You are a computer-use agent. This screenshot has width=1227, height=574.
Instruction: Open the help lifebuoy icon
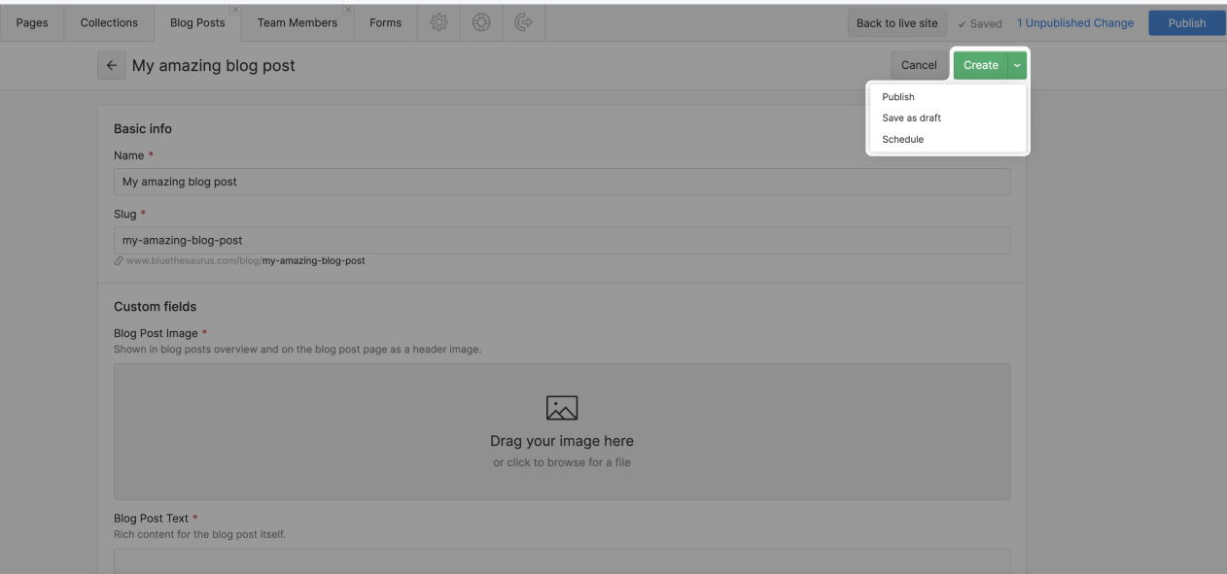pos(481,22)
